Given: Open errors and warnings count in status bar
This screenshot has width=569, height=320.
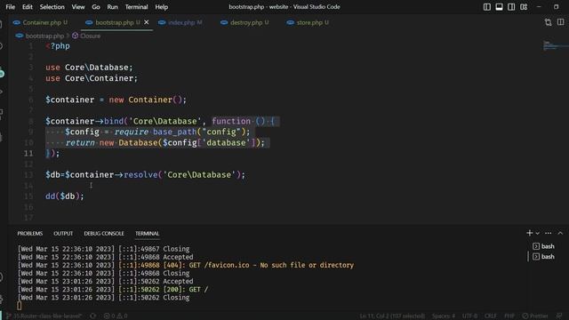Looking at the screenshot, I should (116, 316).
